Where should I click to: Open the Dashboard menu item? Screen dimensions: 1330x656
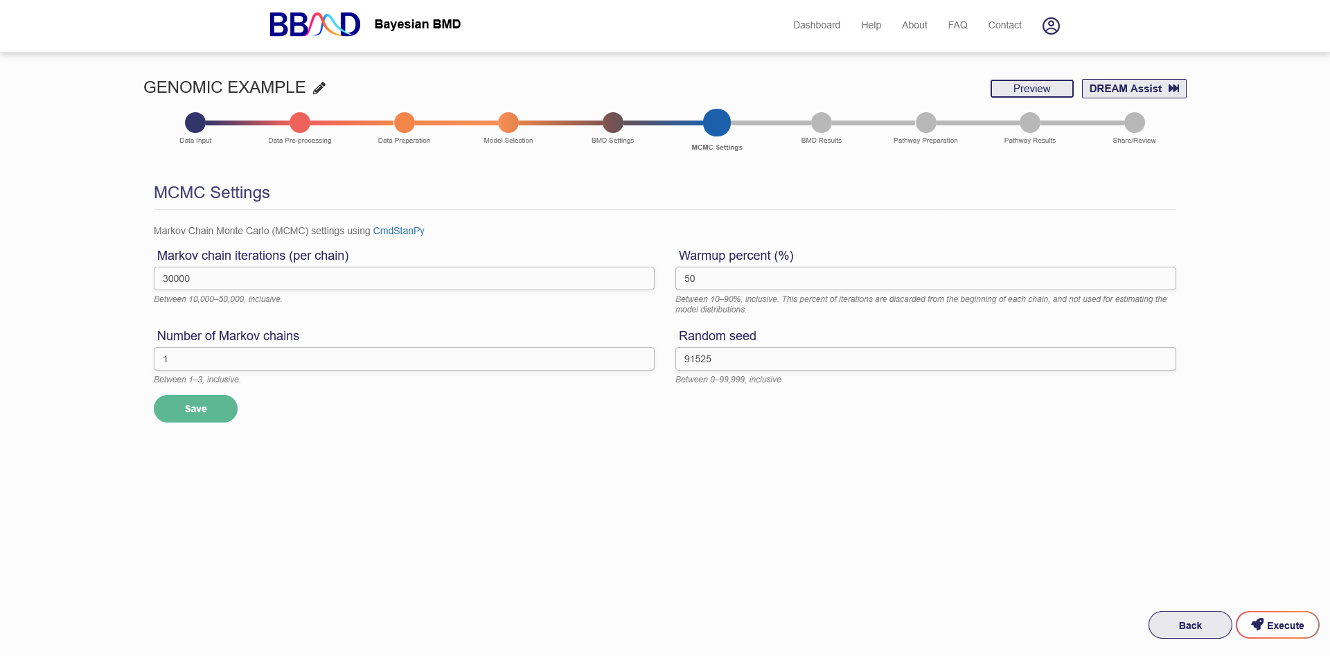click(x=816, y=25)
